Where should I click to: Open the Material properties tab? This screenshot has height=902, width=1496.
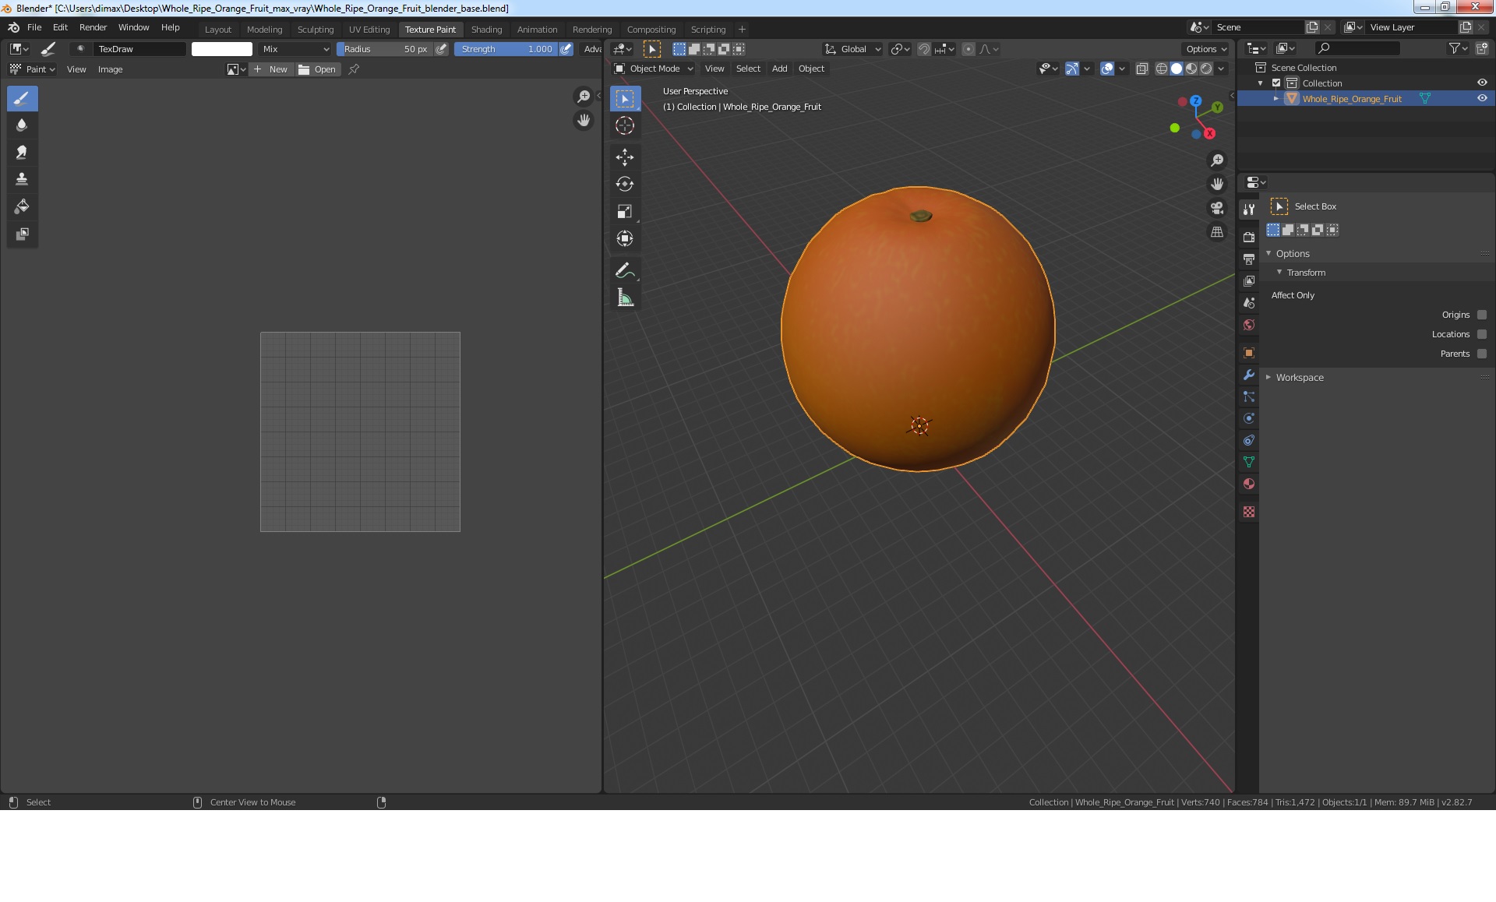1249,484
